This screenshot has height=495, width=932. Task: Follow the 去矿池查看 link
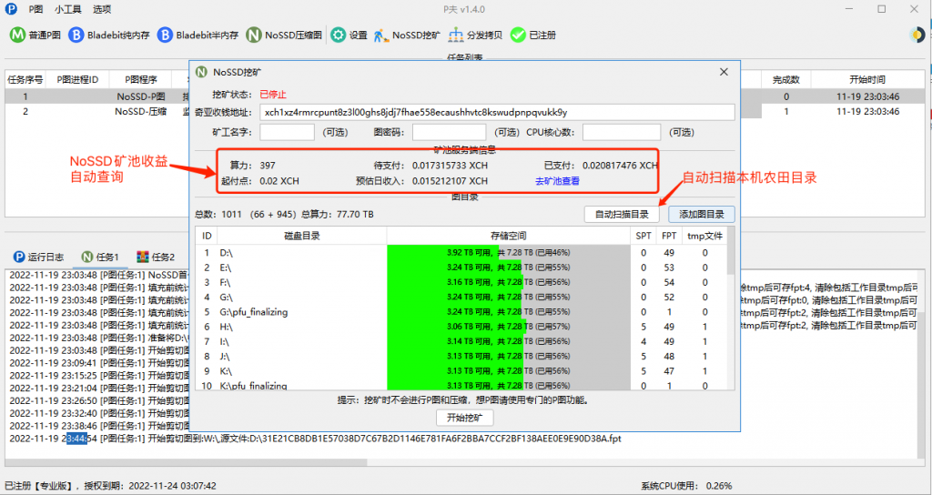[x=557, y=181]
